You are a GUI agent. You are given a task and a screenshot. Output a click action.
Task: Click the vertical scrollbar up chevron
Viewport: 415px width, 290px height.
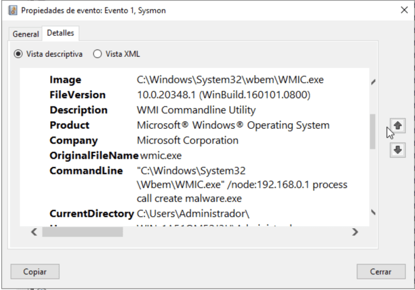pyautogui.click(x=374, y=81)
